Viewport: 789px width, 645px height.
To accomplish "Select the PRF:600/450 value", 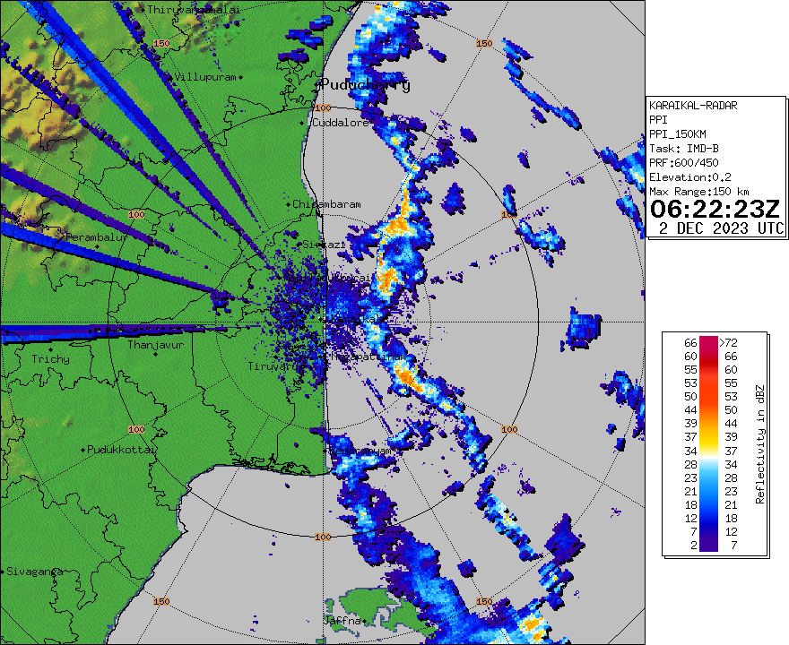I will pos(684,163).
